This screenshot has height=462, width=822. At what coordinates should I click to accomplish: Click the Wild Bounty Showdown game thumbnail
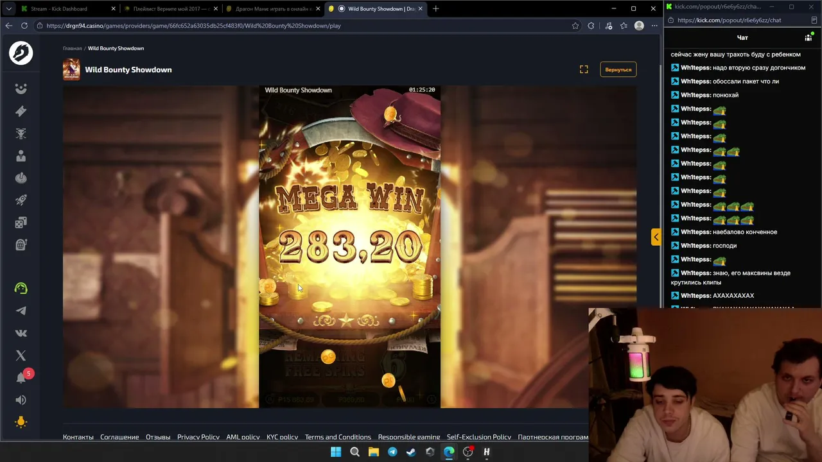71,69
